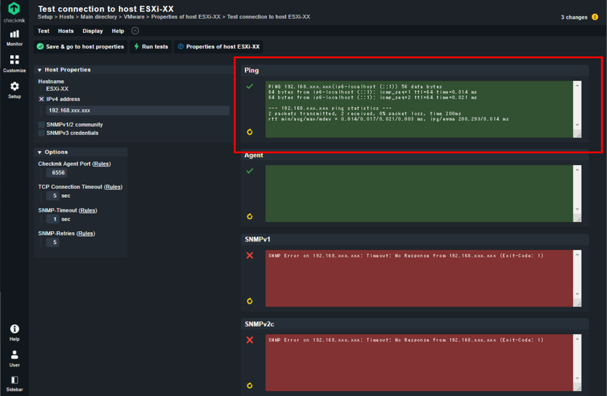The width and height of the screenshot is (607, 396).
Task: Click the Agent output resize handle
Action: point(578,219)
